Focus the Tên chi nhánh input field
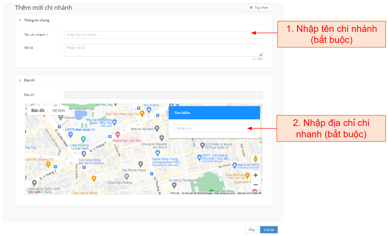The image size is (388, 236). click(x=163, y=35)
